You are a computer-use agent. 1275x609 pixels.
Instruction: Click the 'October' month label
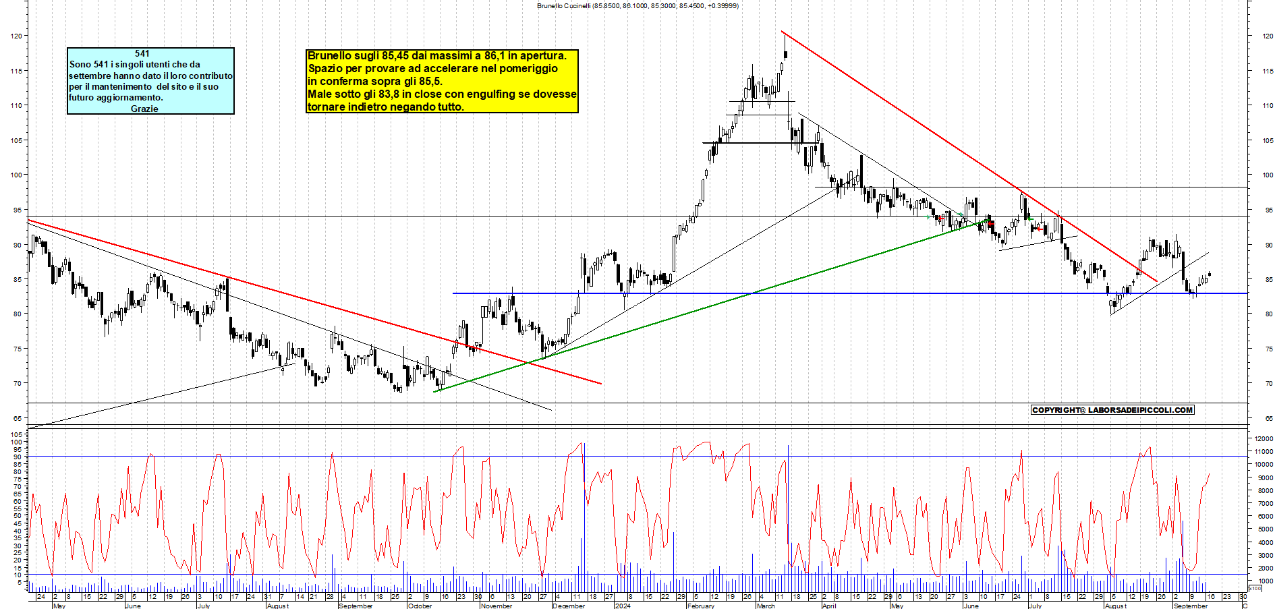pyautogui.click(x=420, y=606)
